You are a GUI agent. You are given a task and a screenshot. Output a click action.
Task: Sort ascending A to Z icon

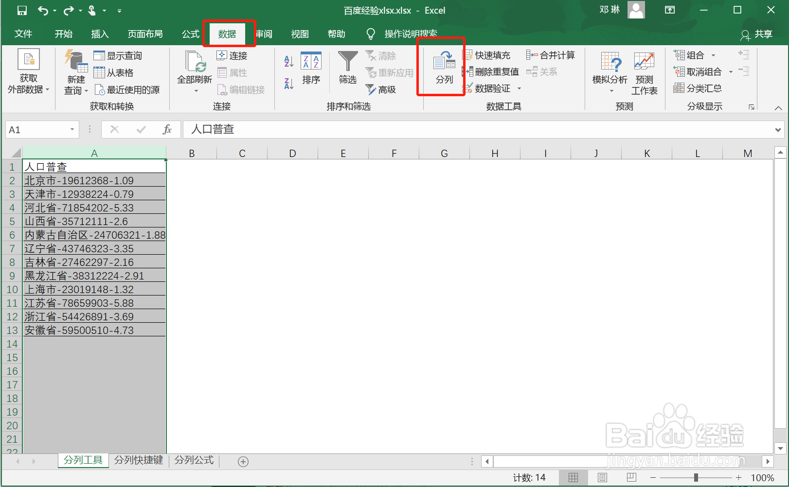pyautogui.click(x=288, y=61)
